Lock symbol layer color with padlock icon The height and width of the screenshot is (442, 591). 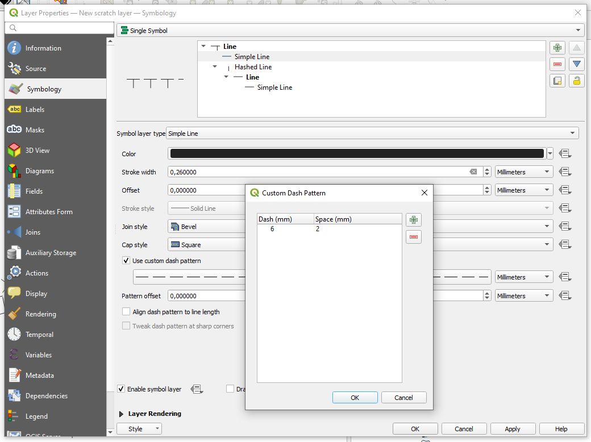coord(577,81)
